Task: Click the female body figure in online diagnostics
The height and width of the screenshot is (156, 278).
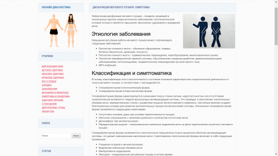Action: point(71,31)
